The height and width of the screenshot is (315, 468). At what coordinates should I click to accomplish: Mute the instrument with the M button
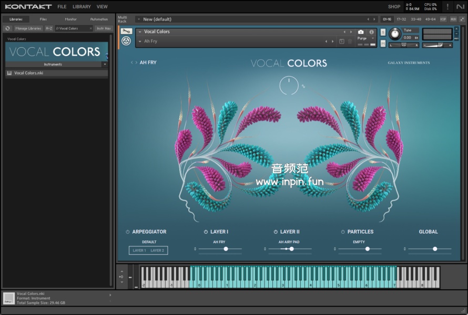point(383,44)
